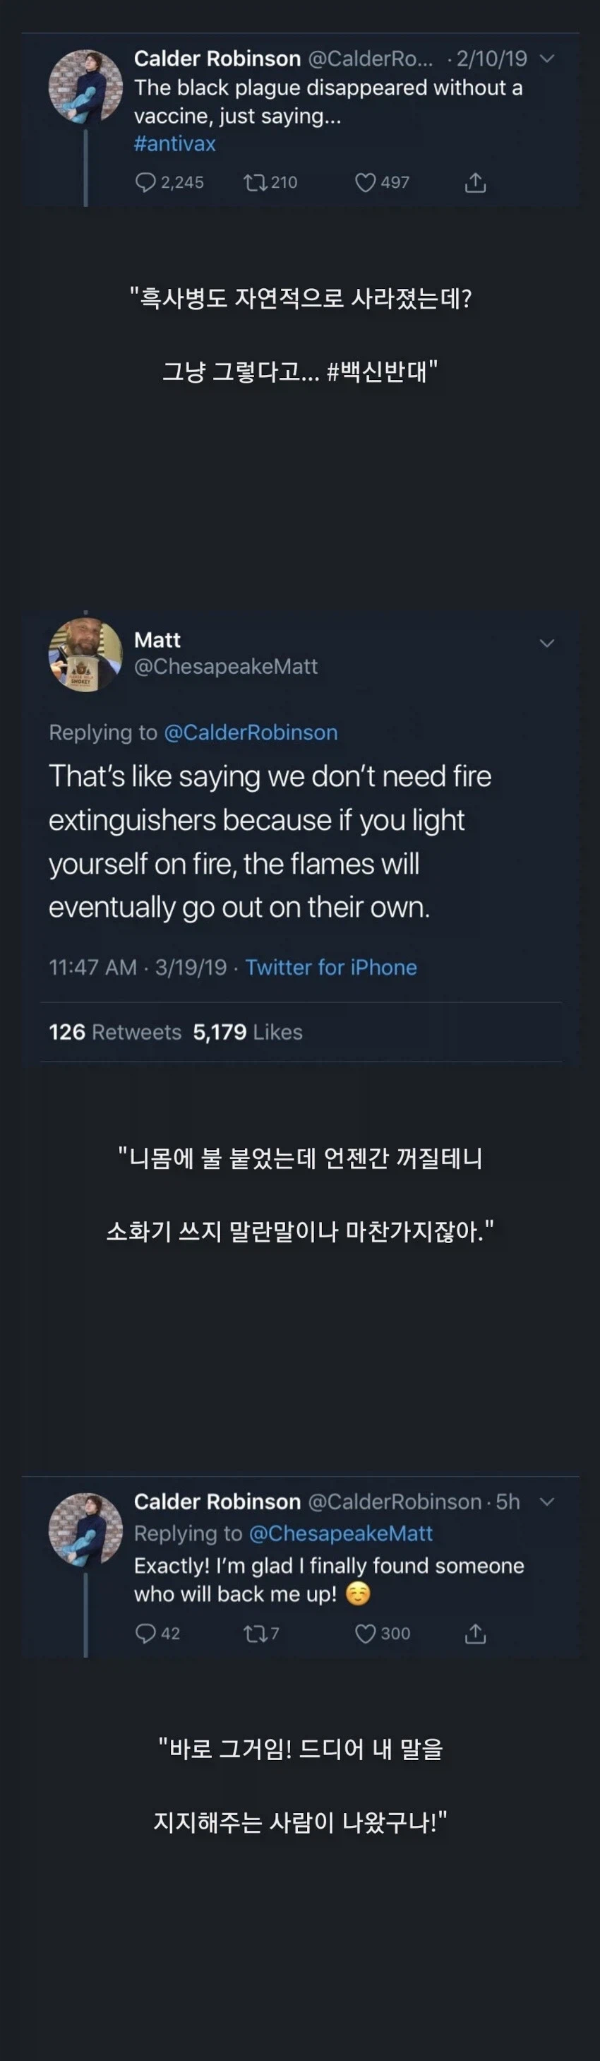The width and height of the screenshot is (600, 2061).
Task: Expand options menu on Calder's bottom reply
Action: pos(547,1502)
